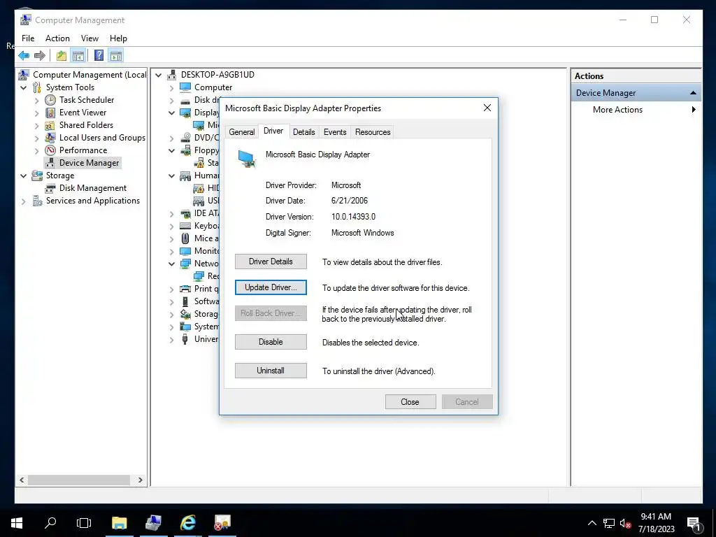Click the DESKTOP-A9GB1UD computer icon
716x537 pixels.
click(x=172, y=74)
